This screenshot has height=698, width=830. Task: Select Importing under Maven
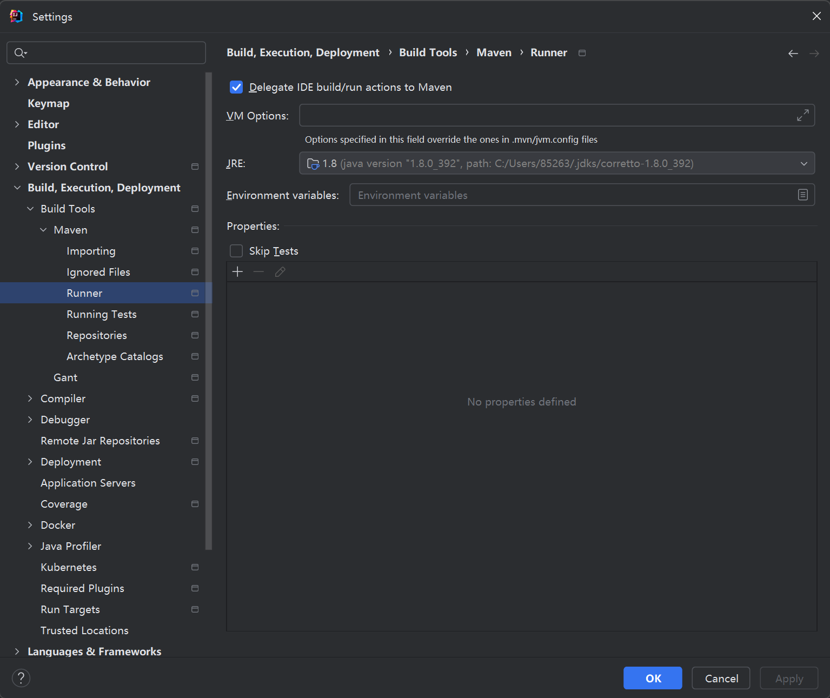click(x=91, y=251)
